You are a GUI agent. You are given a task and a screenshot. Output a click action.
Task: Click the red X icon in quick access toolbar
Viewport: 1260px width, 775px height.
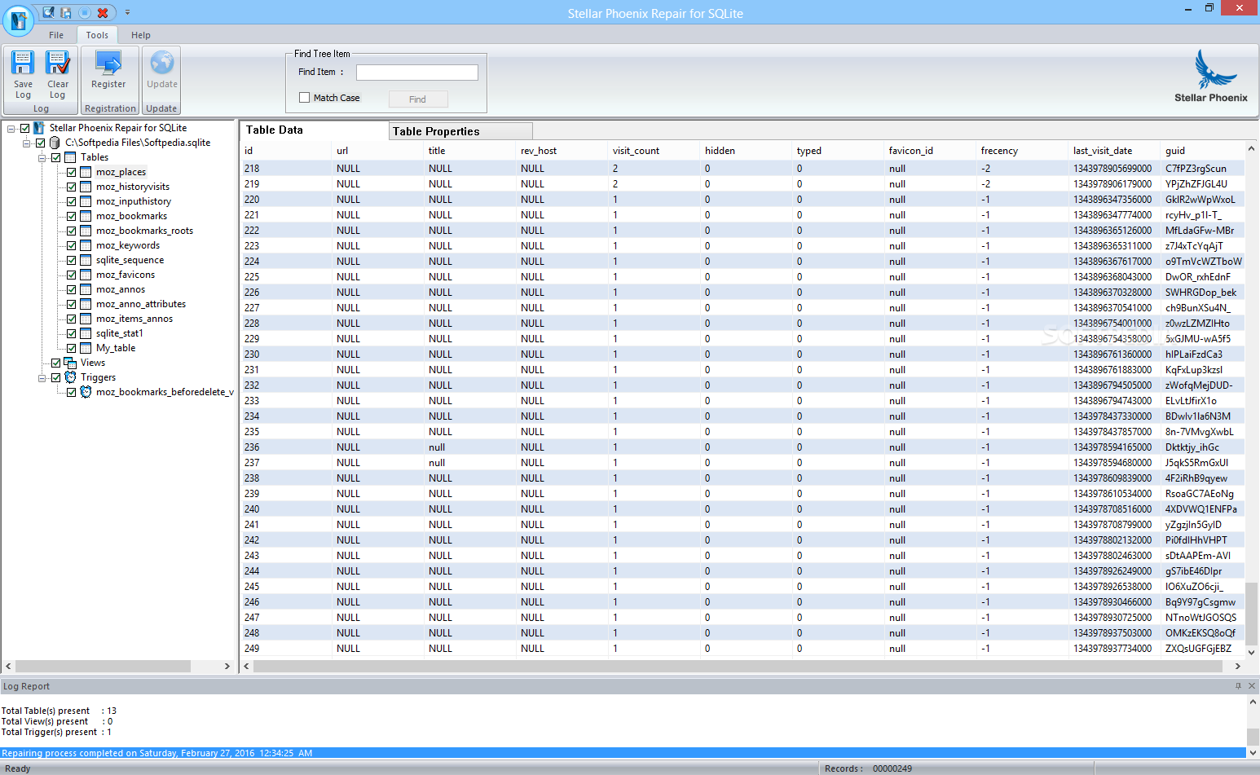(x=103, y=12)
